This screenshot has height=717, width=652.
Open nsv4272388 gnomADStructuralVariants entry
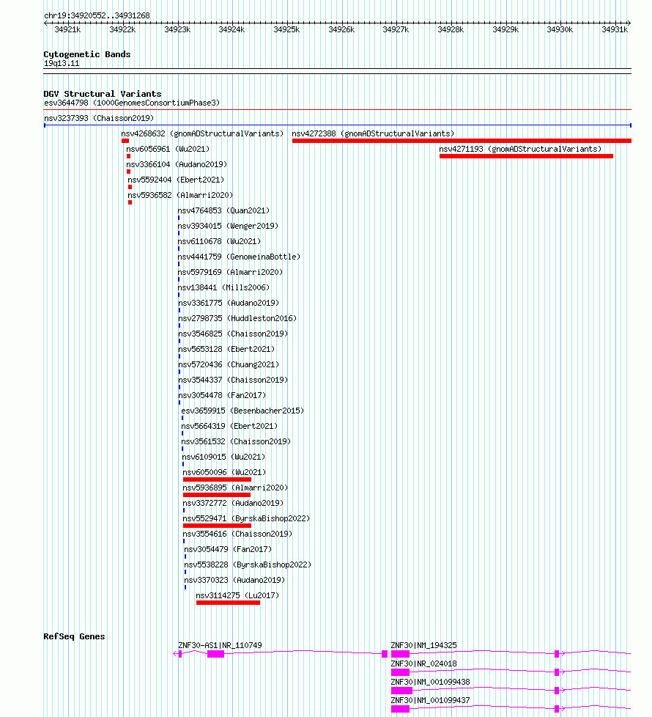pos(373,133)
